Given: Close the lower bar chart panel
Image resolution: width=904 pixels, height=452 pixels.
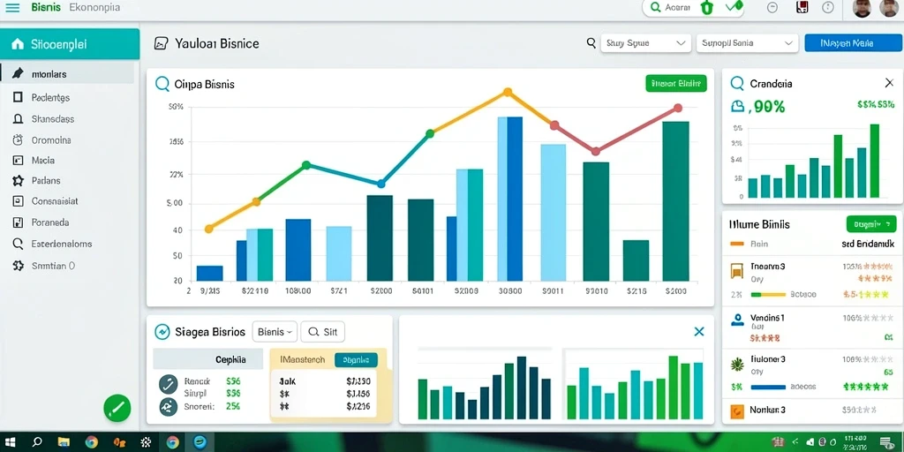Looking at the screenshot, I should tap(699, 332).
